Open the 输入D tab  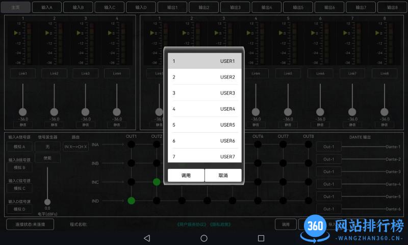(x=141, y=7)
